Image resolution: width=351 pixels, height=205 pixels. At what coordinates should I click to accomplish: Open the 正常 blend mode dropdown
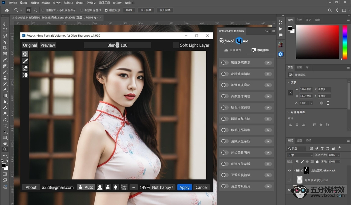[300, 155]
